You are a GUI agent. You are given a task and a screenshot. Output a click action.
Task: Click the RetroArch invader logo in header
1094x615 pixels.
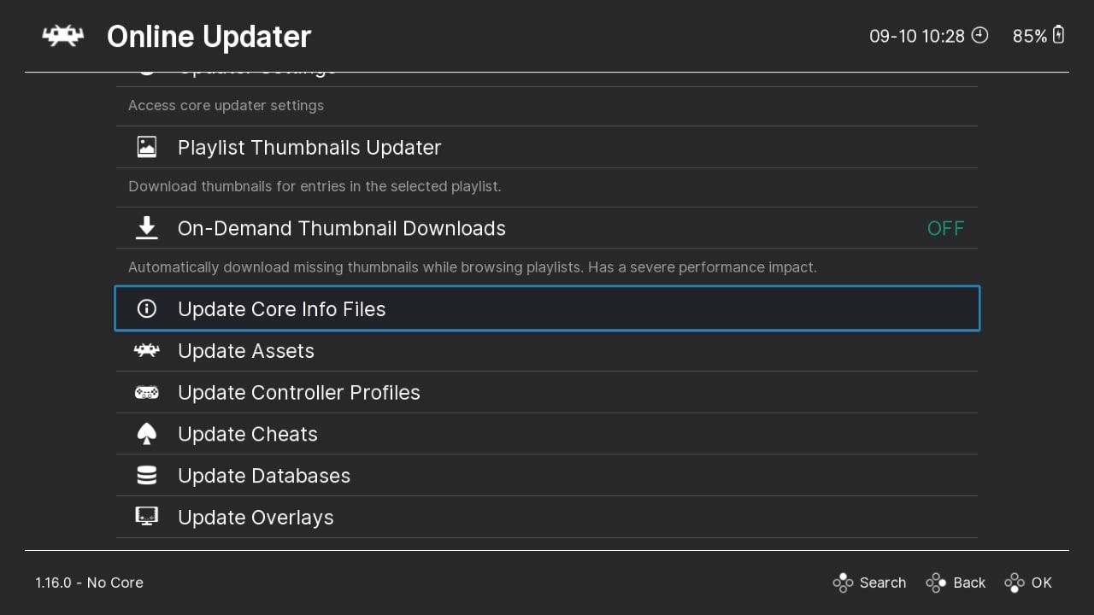pyautogui.click(x=63, y=36)
